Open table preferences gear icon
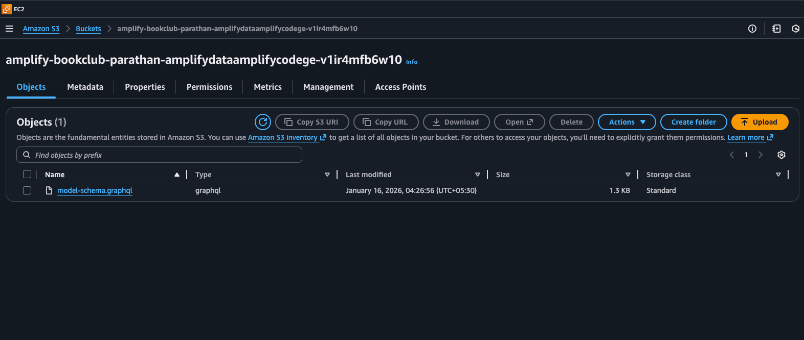The width and height of the screenshot is (804, 340). tap(781, 155)
